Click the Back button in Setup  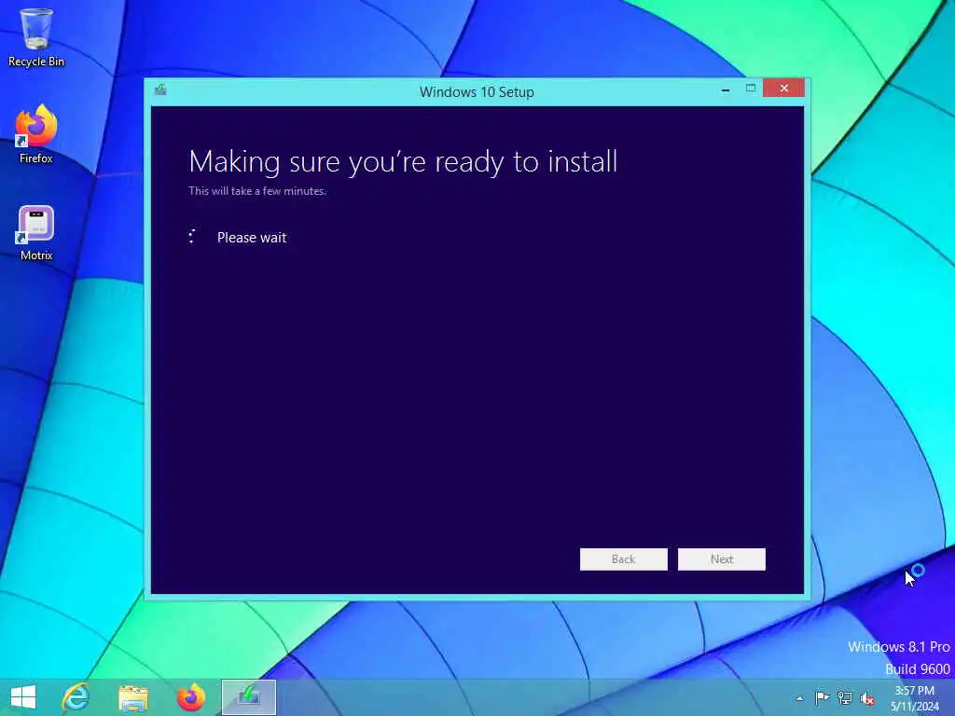tap(624, 559)
